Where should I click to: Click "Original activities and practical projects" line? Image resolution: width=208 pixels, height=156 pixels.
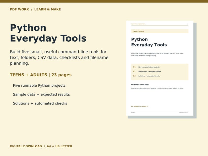(157, 88)
